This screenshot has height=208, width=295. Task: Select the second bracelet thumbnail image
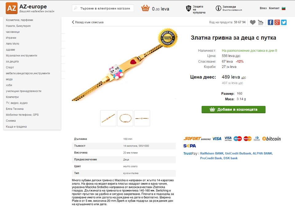(x=125, y=118)
